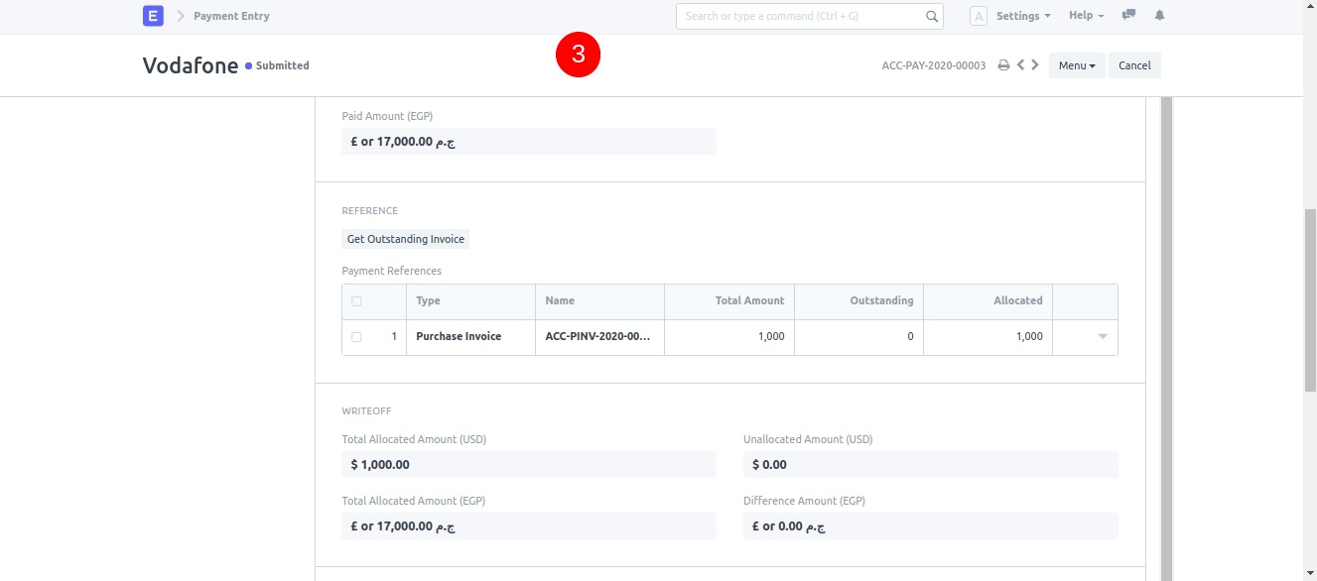Screen dimensions: 1317x581
Task: Go to next document arrow
Action: pos(1035,65)
